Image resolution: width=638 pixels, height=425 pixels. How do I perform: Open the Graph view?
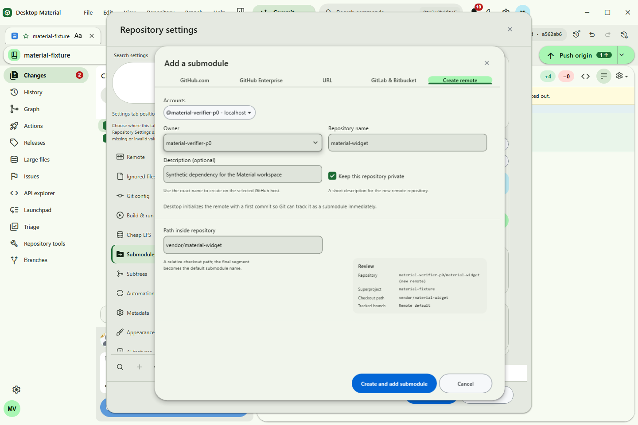point(46,109)
